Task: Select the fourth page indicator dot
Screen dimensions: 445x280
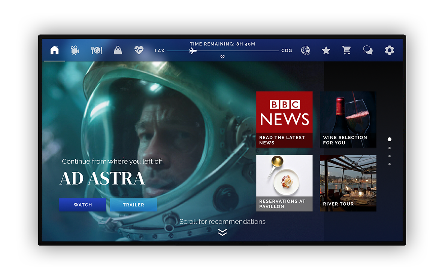Action: click(390, 164)
